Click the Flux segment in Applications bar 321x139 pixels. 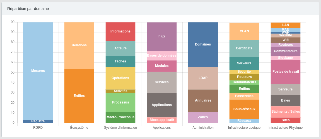[162, 36]
